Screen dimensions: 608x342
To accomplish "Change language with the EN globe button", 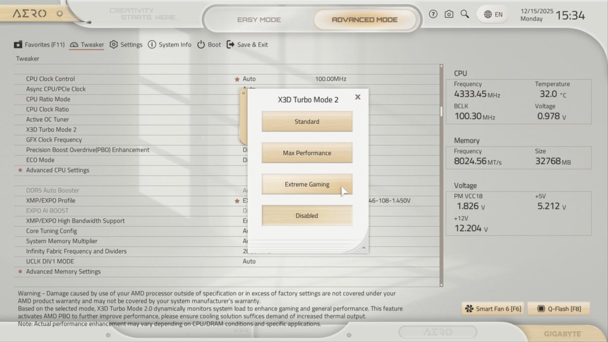I will pos(493,15).
